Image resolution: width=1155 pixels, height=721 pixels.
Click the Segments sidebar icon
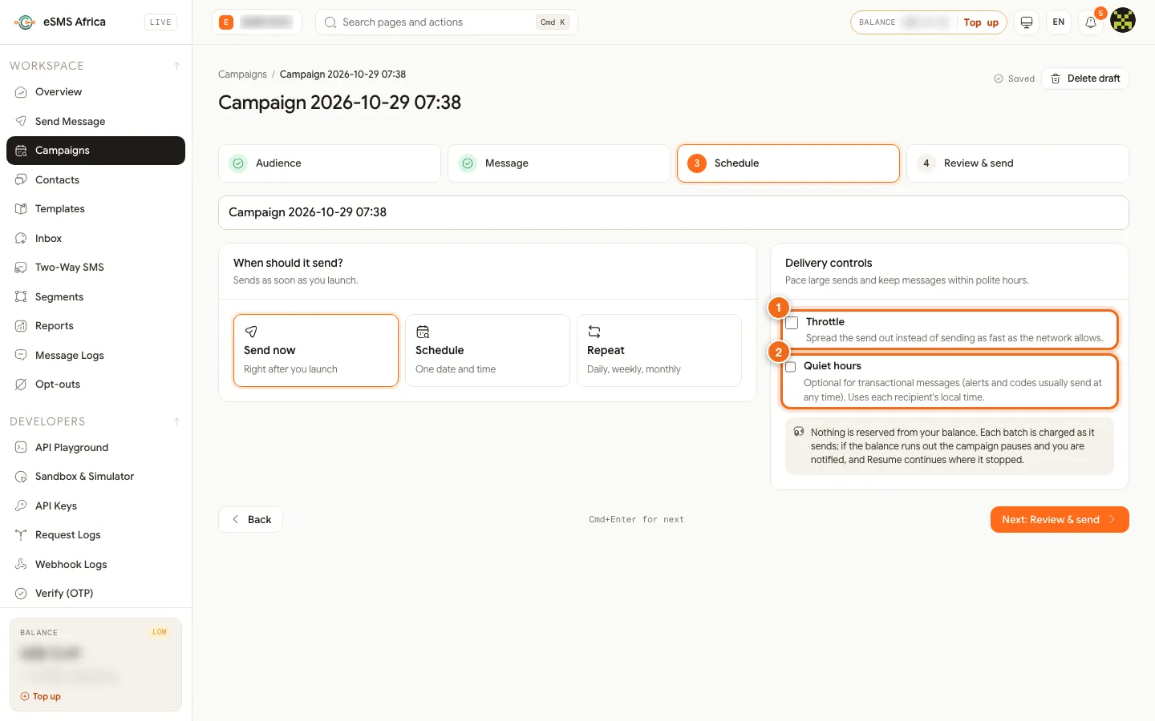pos(21,296)
